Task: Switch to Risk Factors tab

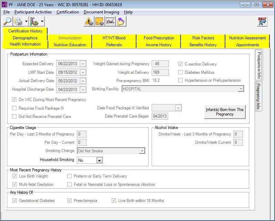Action: pyautogui.click(x=203, y=38)
